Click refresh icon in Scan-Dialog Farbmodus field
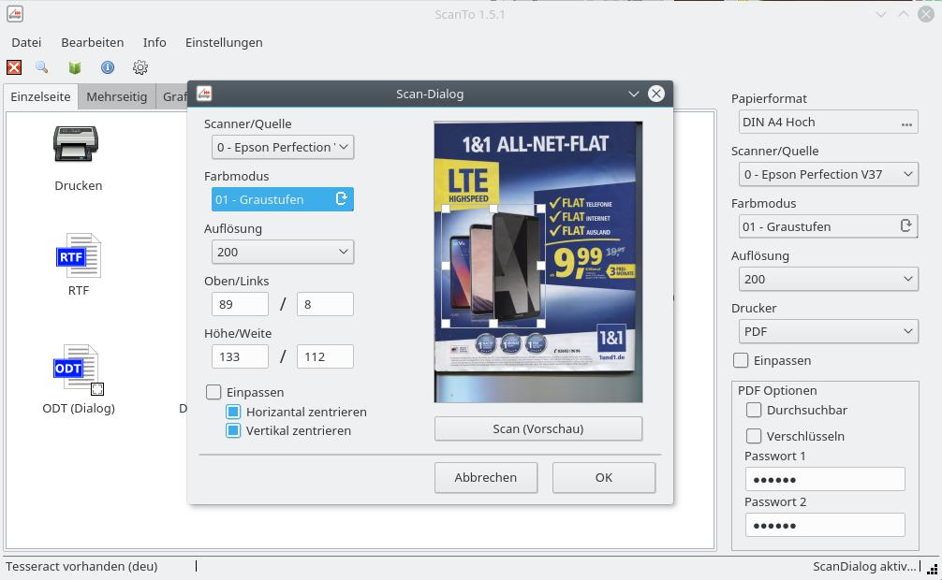This screenshot has height=580, width=942. (x=341, y=198)
